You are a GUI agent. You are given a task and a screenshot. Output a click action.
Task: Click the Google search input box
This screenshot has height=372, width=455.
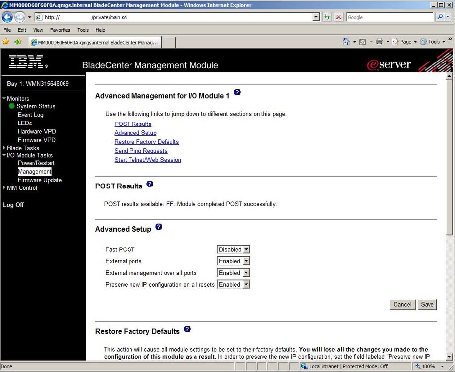pos(390,17)
